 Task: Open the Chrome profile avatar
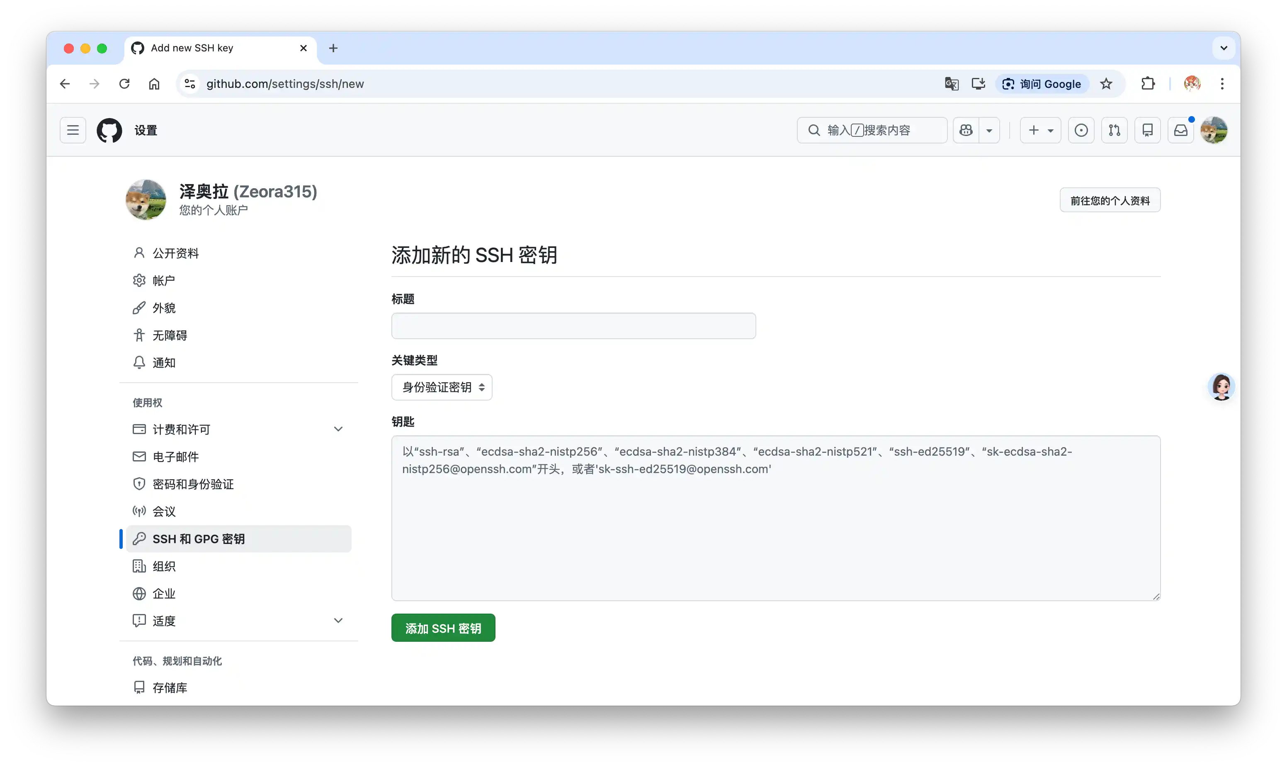coord(1192,84)
